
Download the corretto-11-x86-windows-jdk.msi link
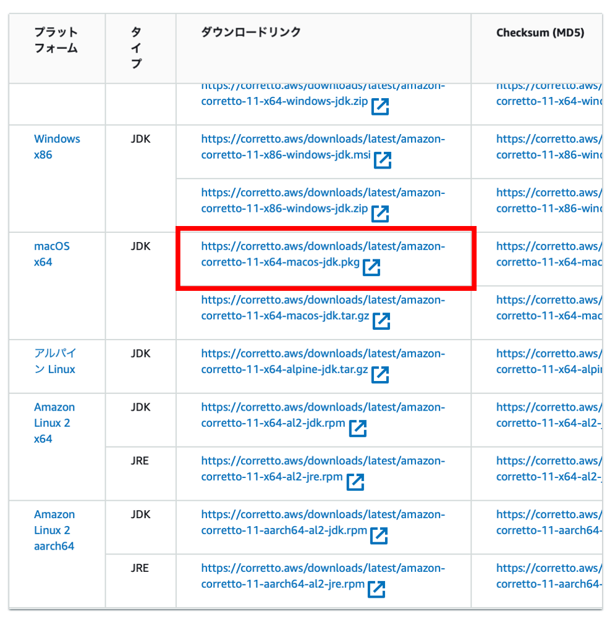coord(323,147)
